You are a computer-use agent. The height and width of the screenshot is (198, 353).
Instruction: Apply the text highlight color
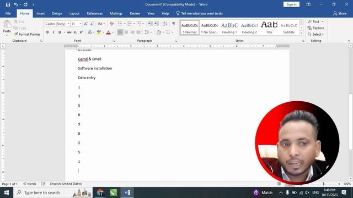(99, 32)
